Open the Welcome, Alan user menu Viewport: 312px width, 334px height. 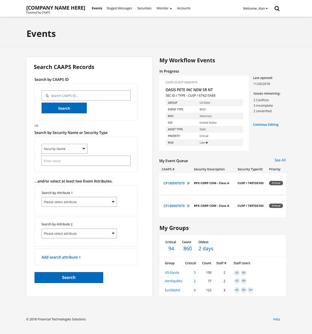click(255, 9)
